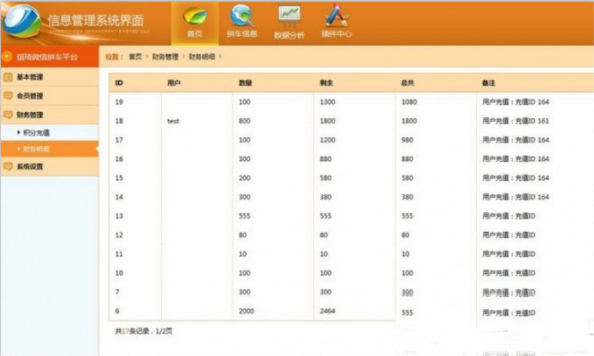The width and height of the screenshot is (594, 356).
Task: Click the 380 remaining value in row 14
Action: click(x=326, y=196)
